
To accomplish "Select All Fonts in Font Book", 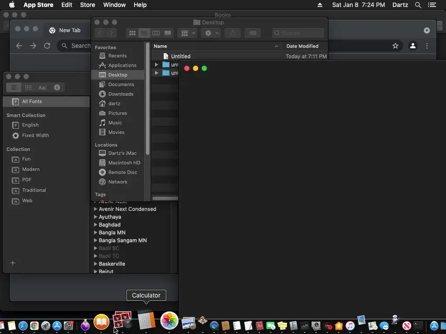I will [x=46, y=101].
